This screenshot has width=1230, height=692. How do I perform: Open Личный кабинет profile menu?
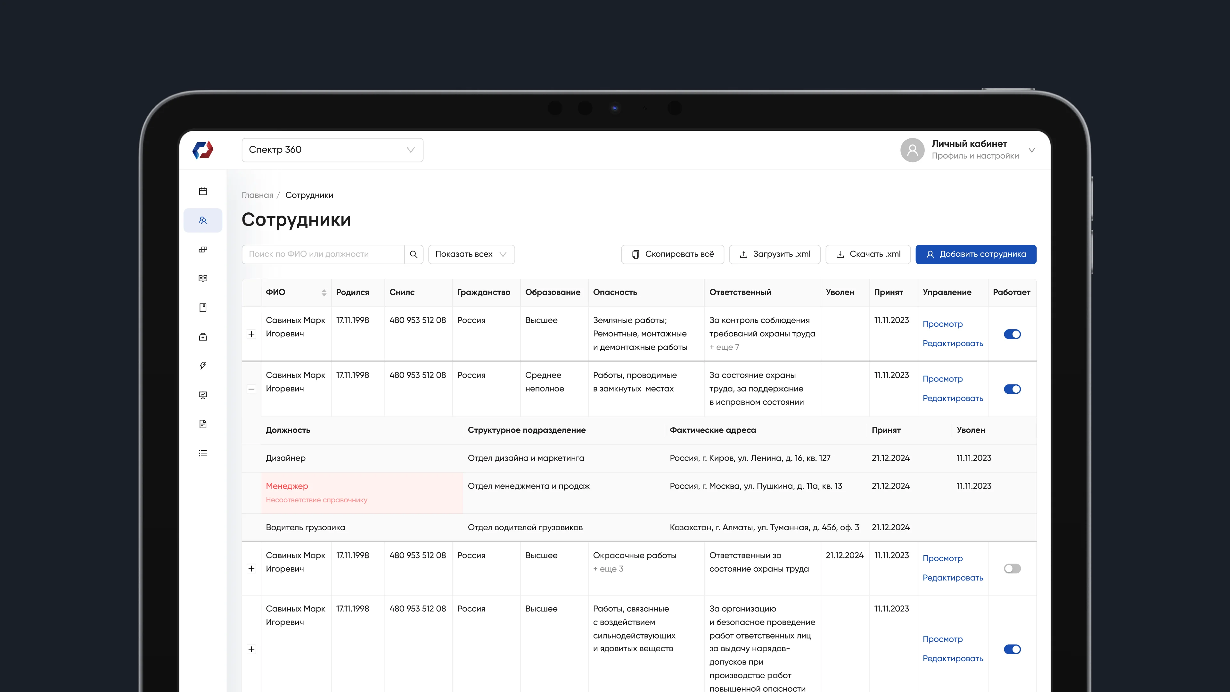969,150
